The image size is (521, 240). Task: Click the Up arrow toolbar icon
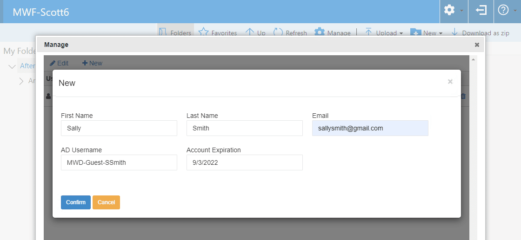[250, 32]
